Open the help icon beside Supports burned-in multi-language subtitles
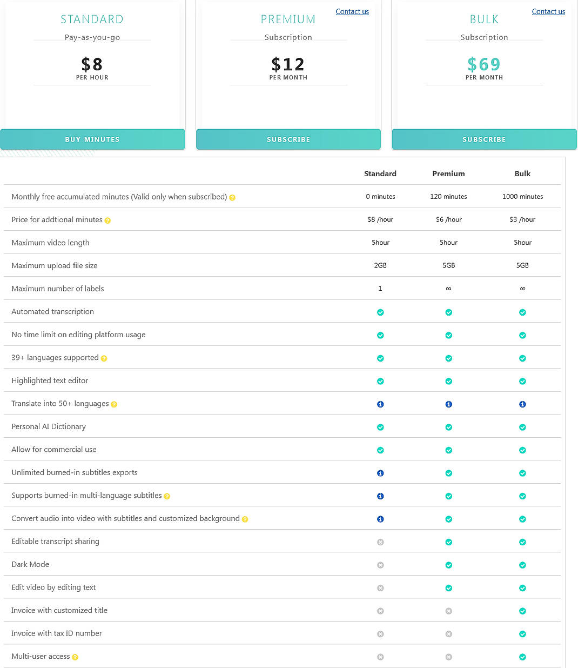578x668 pixels. [x=167, y=496]
